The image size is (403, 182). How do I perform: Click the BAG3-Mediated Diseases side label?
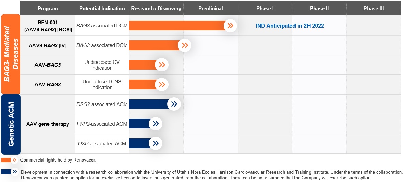click(11, 54)
